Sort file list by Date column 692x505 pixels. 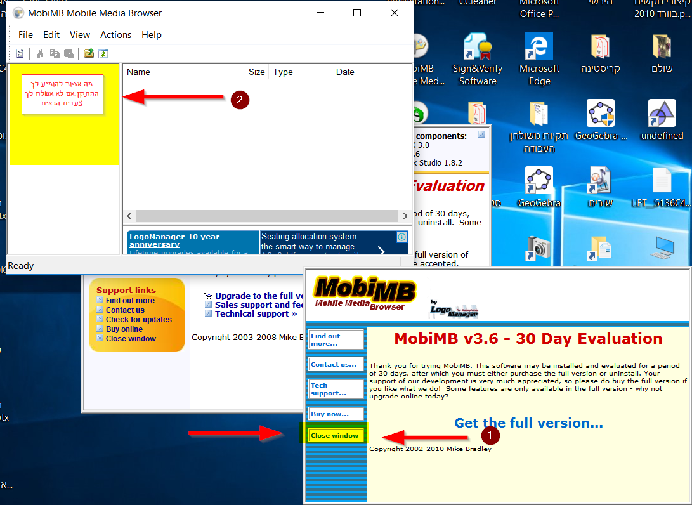372,72
